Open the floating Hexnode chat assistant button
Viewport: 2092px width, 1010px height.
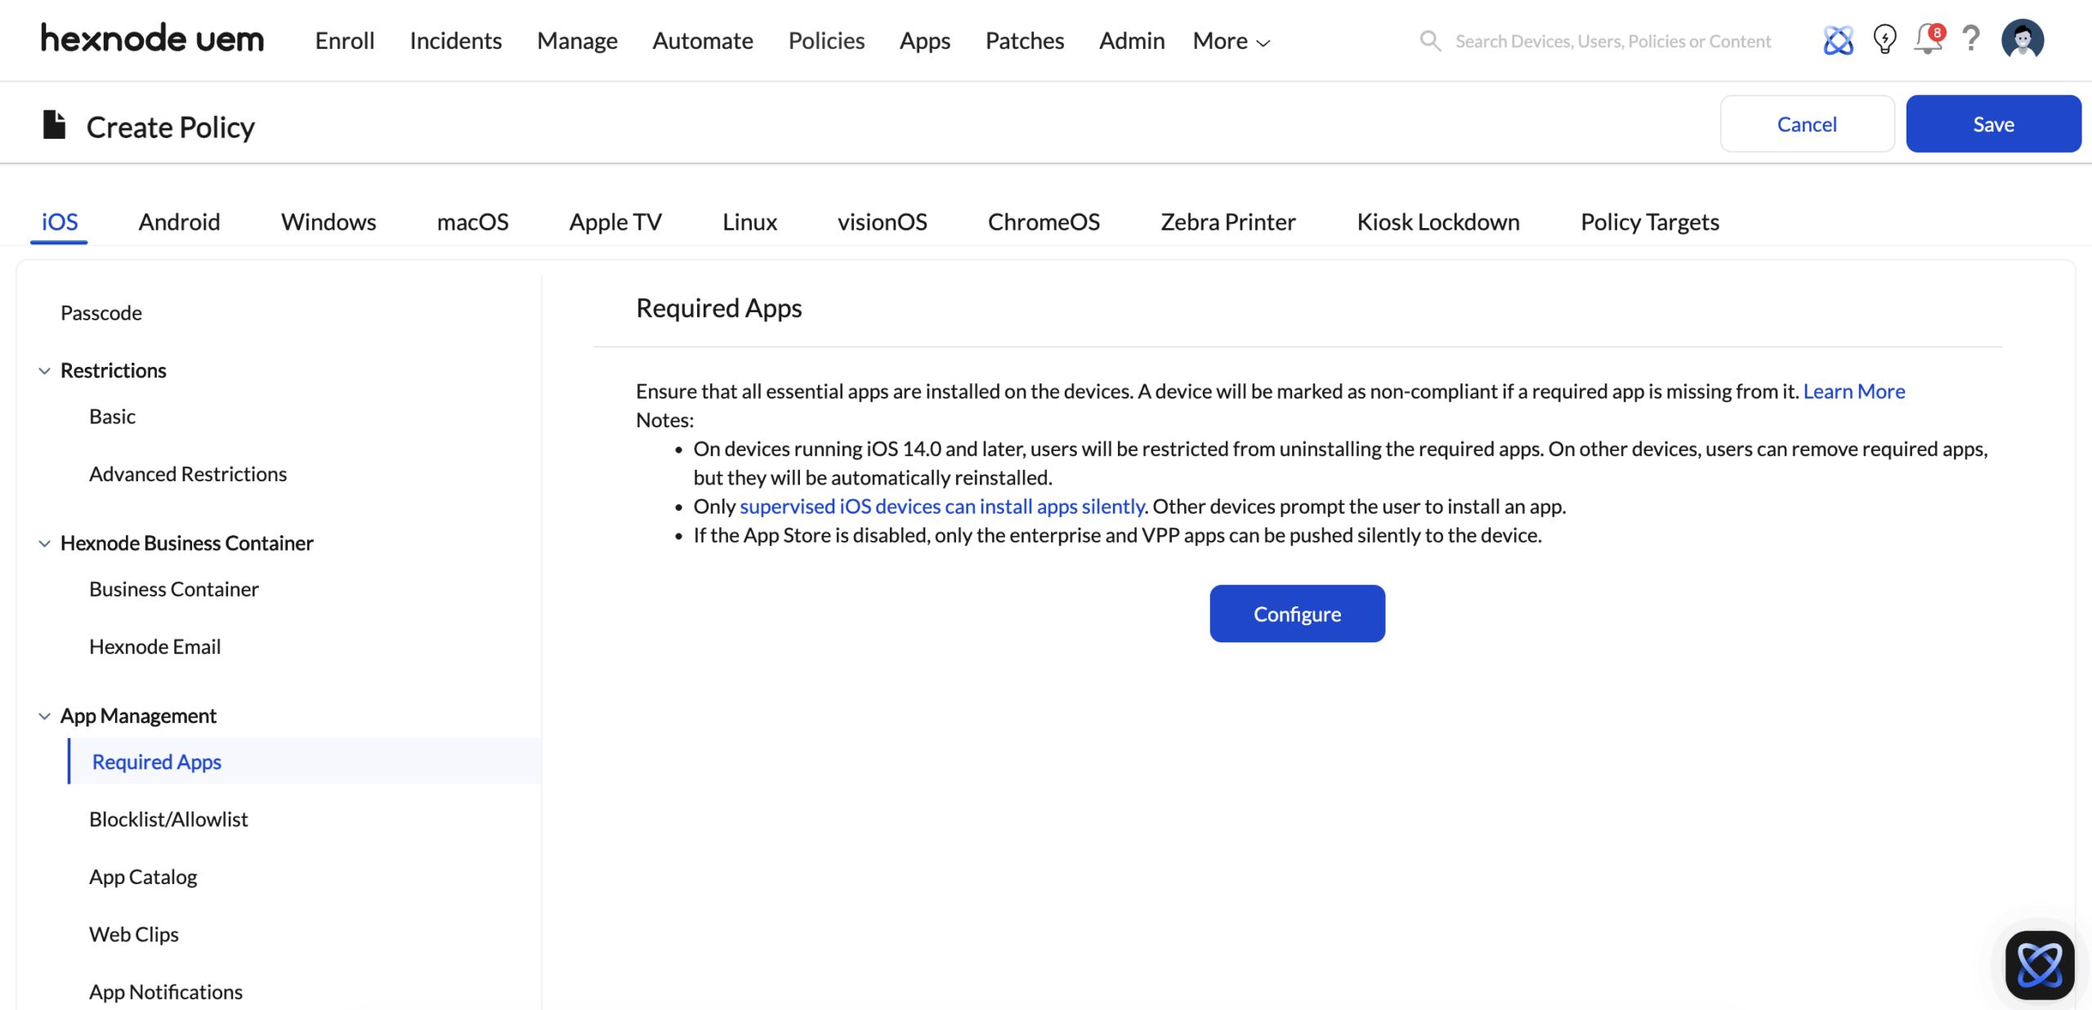click(2039, 964)
